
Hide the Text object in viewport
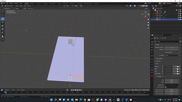click(x=178, y=19)
